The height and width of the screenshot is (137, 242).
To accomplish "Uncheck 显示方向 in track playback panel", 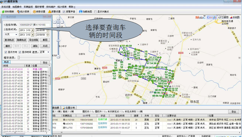I will tap(6, 52).
